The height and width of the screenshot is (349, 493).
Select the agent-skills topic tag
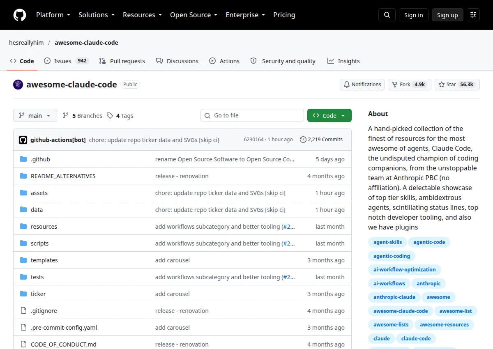(388, 242)
